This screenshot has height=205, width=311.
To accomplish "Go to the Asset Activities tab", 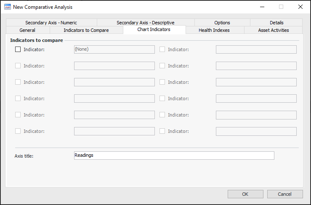I will click(x=273, y=30).
